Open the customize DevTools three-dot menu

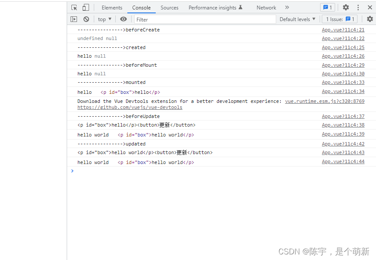358,7
